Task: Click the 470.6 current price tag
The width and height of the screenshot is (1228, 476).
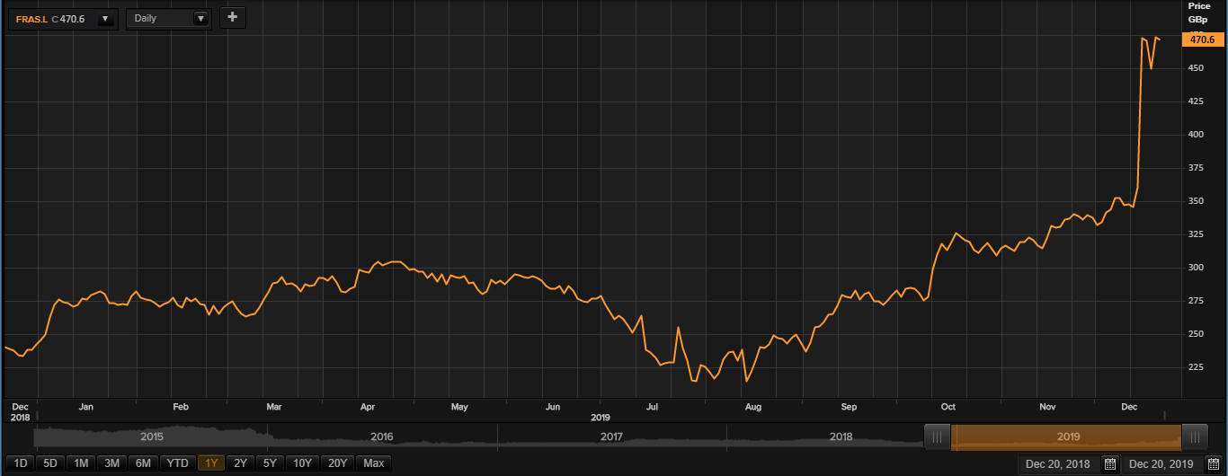Action: tap(1202, 40)
